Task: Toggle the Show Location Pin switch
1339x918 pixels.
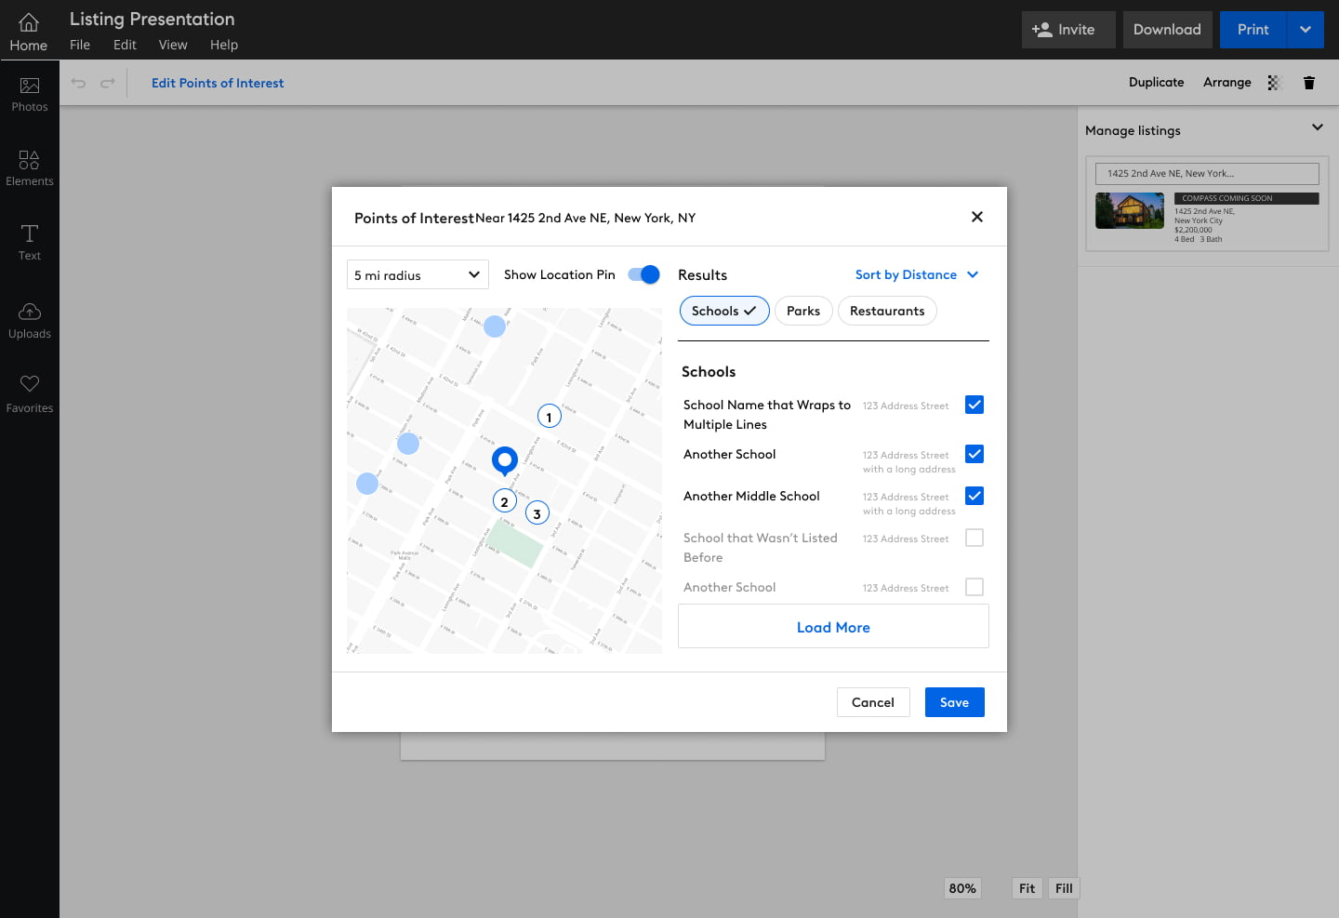Action: [x=643, y=274]
